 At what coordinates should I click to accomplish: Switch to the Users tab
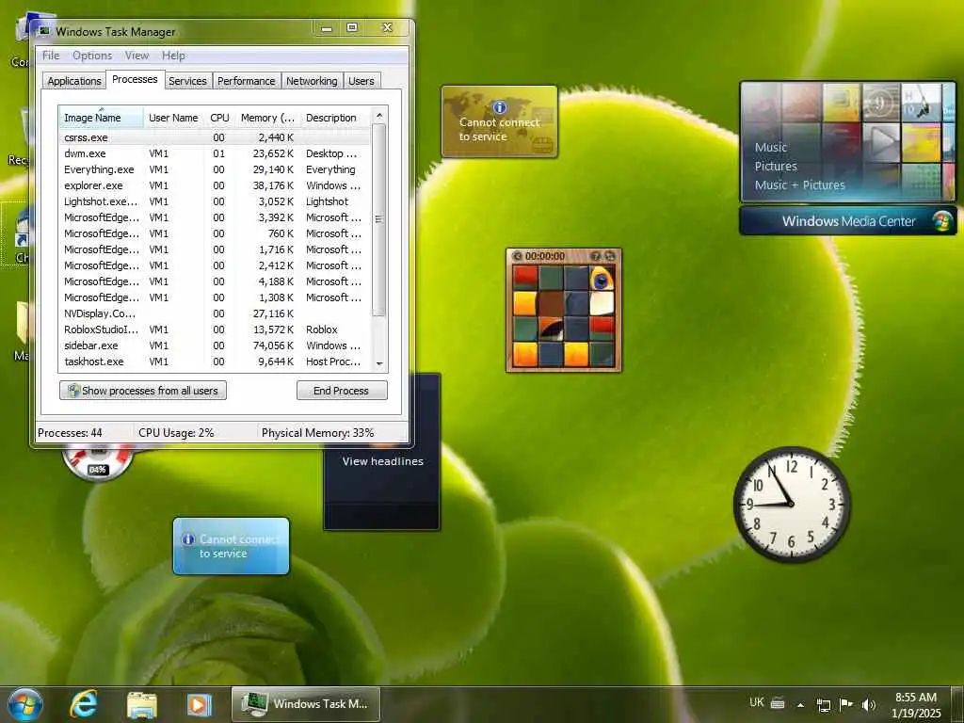pyautogui.click(x=361, y=81)
